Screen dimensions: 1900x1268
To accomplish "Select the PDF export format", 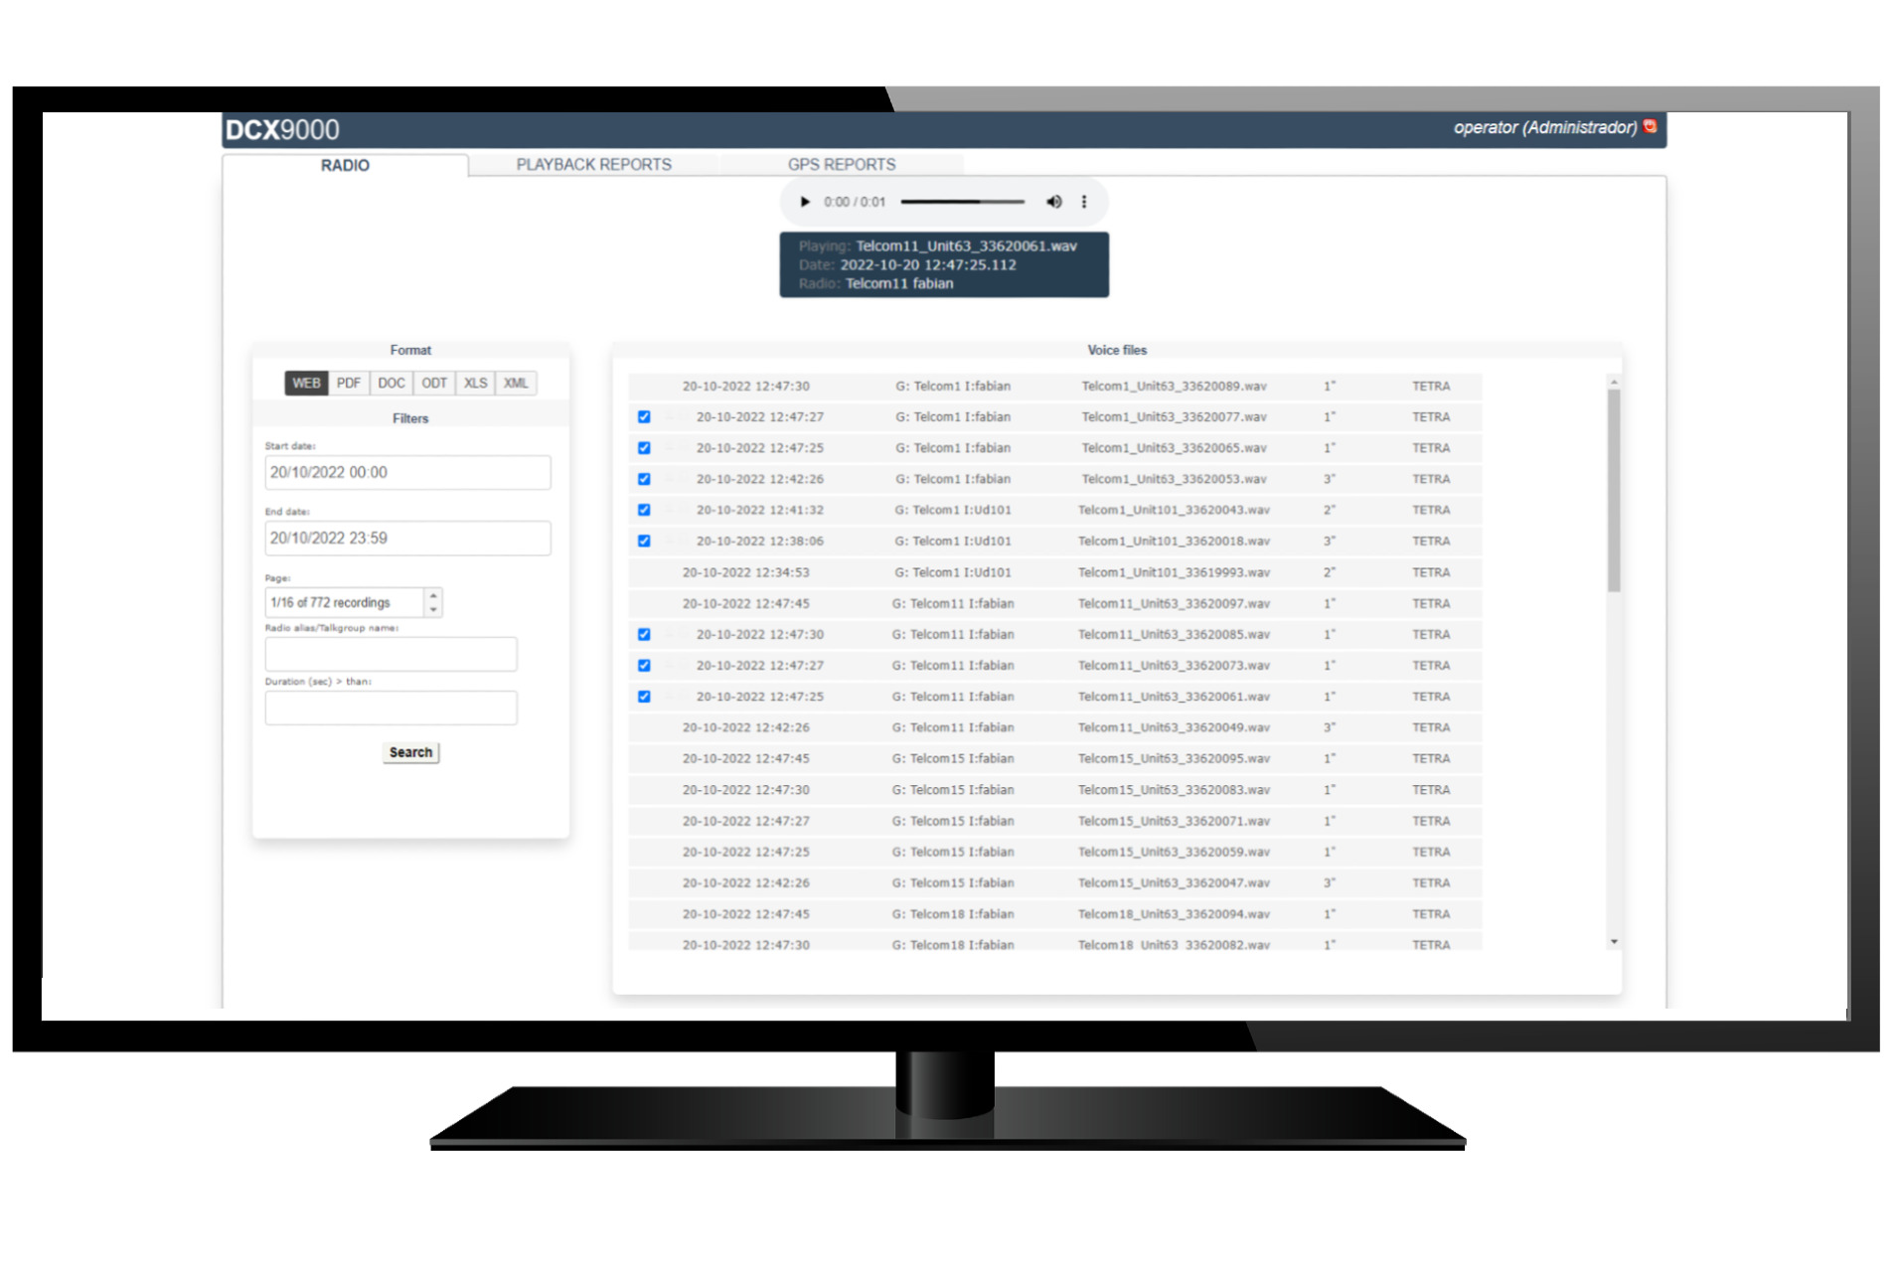I will point(348,383).
